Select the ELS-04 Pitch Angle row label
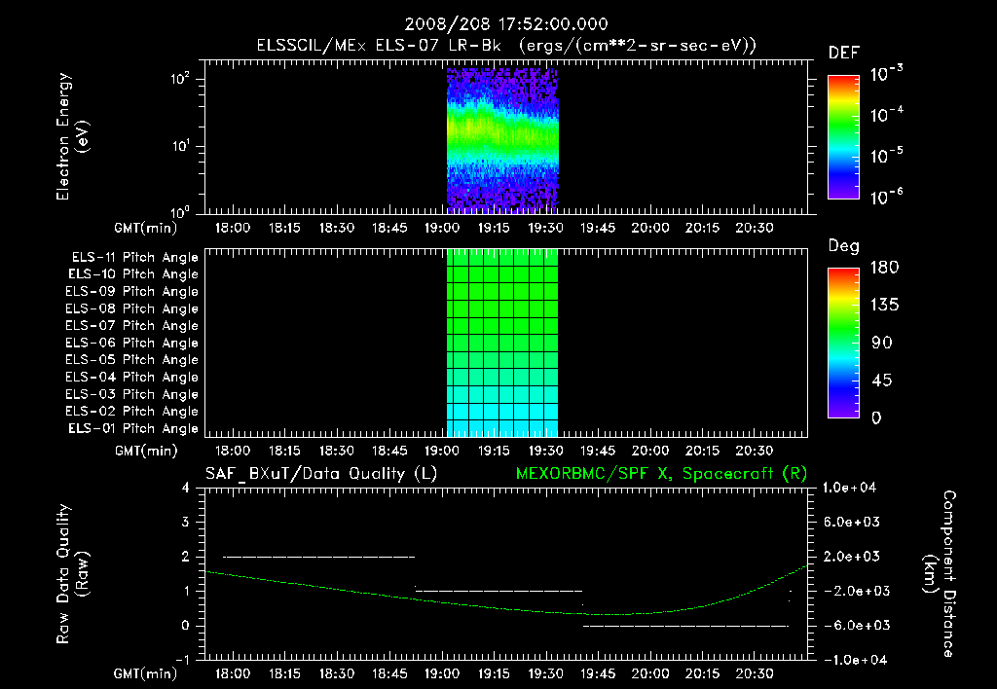Image resolution: width=997 pixels, height=689 pixels. pyautogui.click(x=131, y=377)
